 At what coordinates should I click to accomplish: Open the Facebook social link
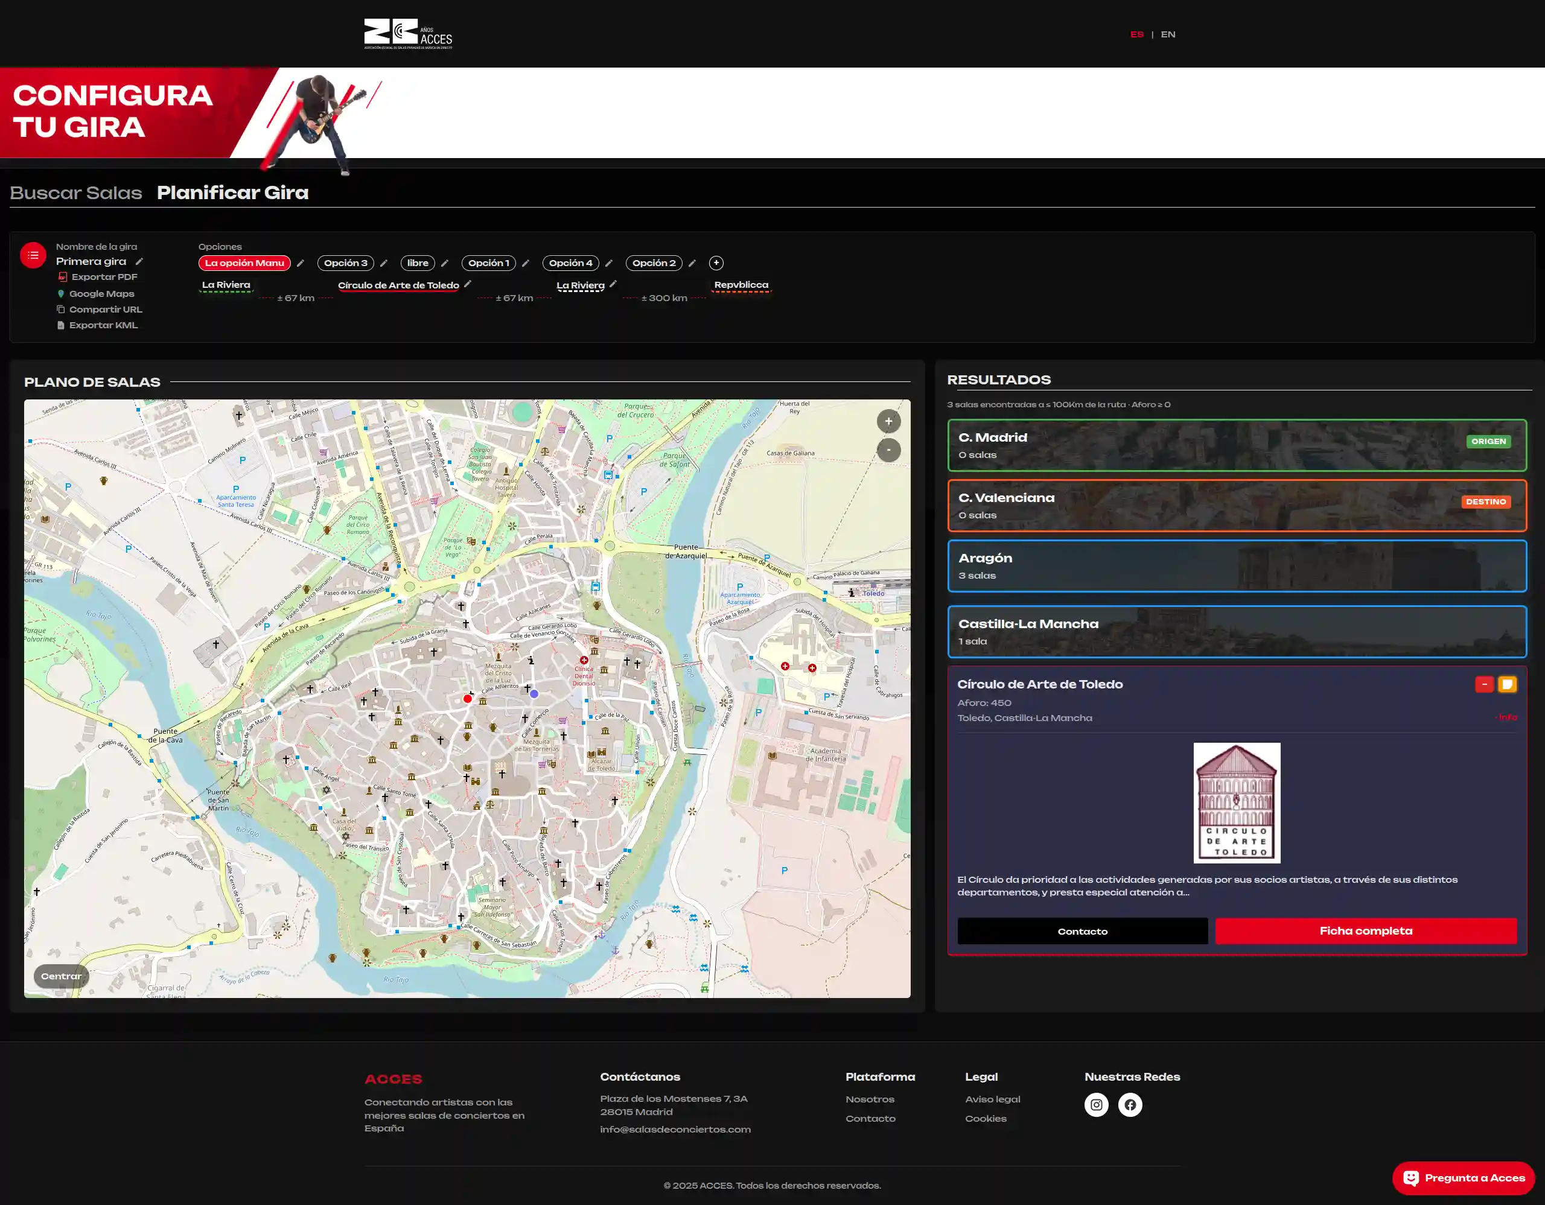(x=1130, y=1105)
